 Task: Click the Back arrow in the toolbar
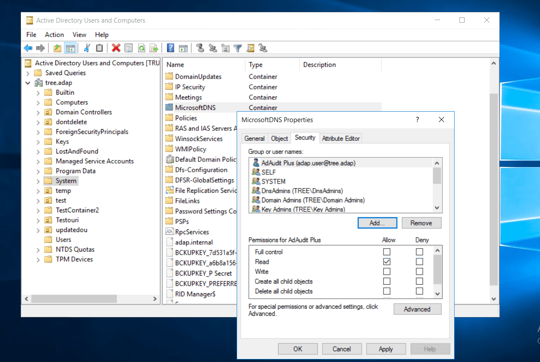point(28,48)
